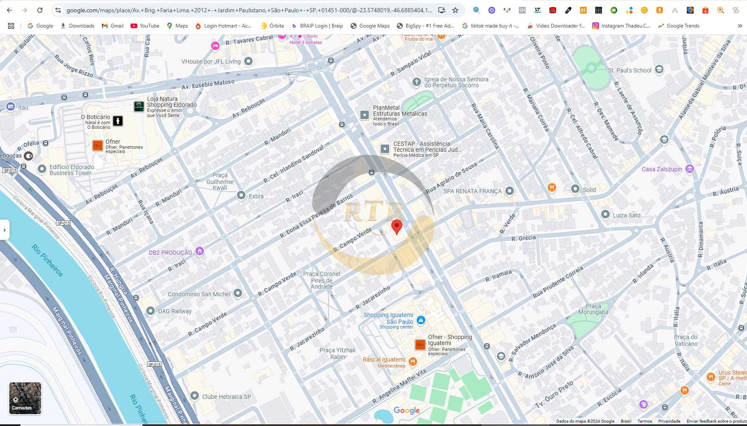Bookmark this page with the star icon

coord(455,10)
